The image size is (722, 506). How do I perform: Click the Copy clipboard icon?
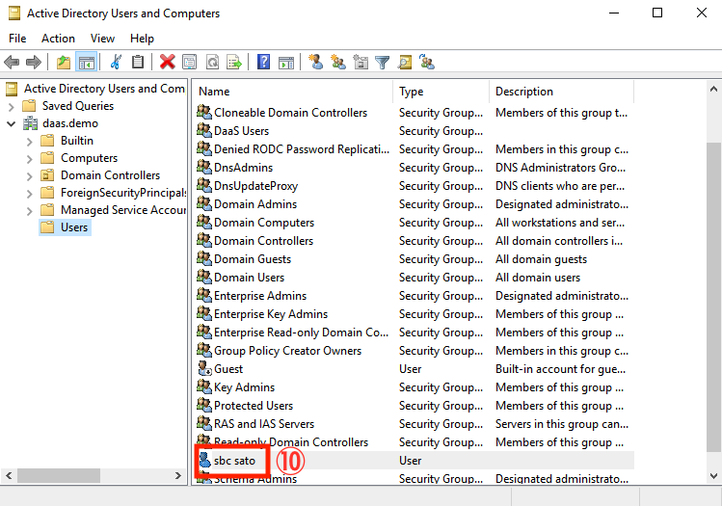pyautogui.click(x=138, y=62)
